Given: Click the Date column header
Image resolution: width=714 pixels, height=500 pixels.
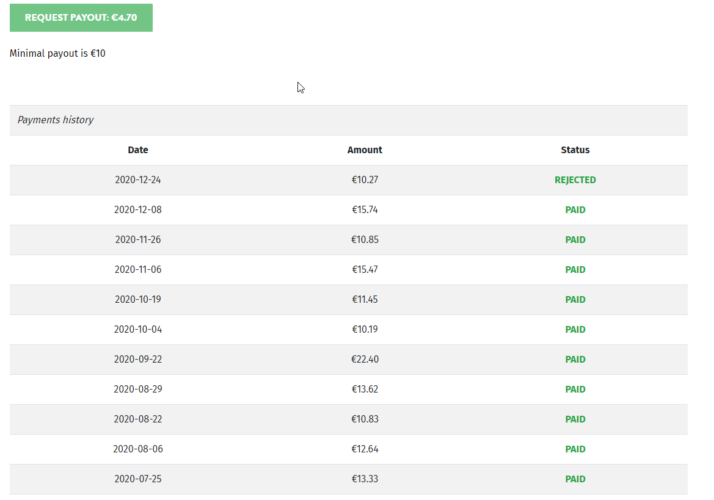Looking at the screenshot, I should [x=138, y=150].
